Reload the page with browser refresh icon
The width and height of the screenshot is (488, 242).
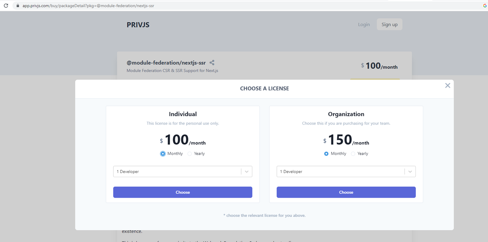6,6
